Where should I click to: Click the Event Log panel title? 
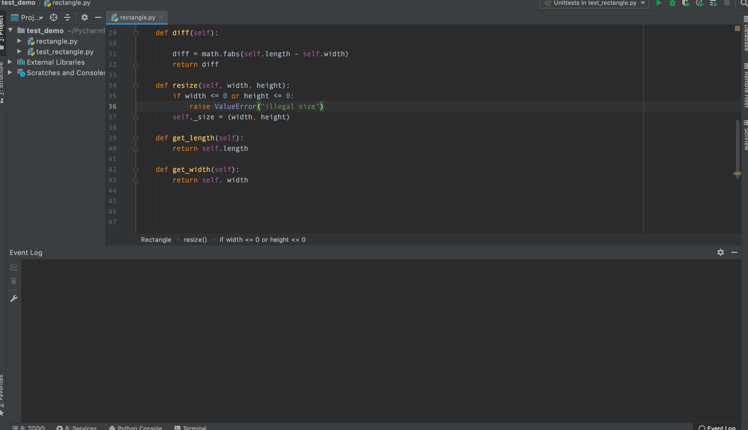[x=26, y=252]
